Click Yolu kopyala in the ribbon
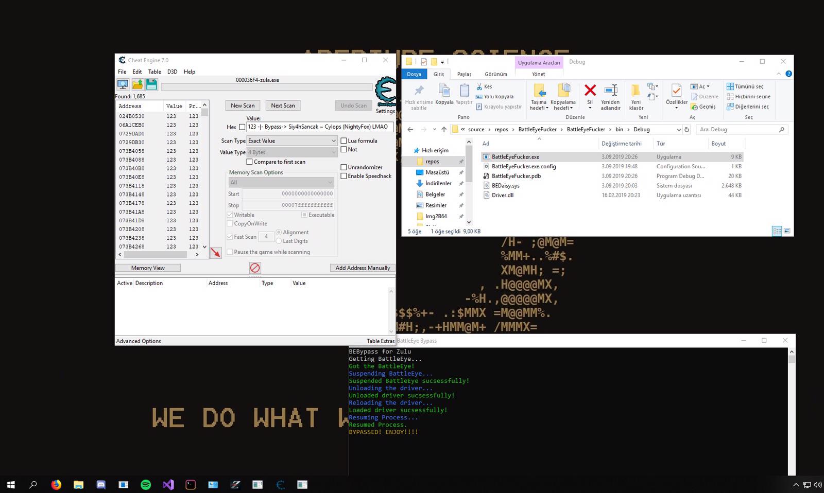The width and height of the screenshot is (824, 493). coord(494,96)
